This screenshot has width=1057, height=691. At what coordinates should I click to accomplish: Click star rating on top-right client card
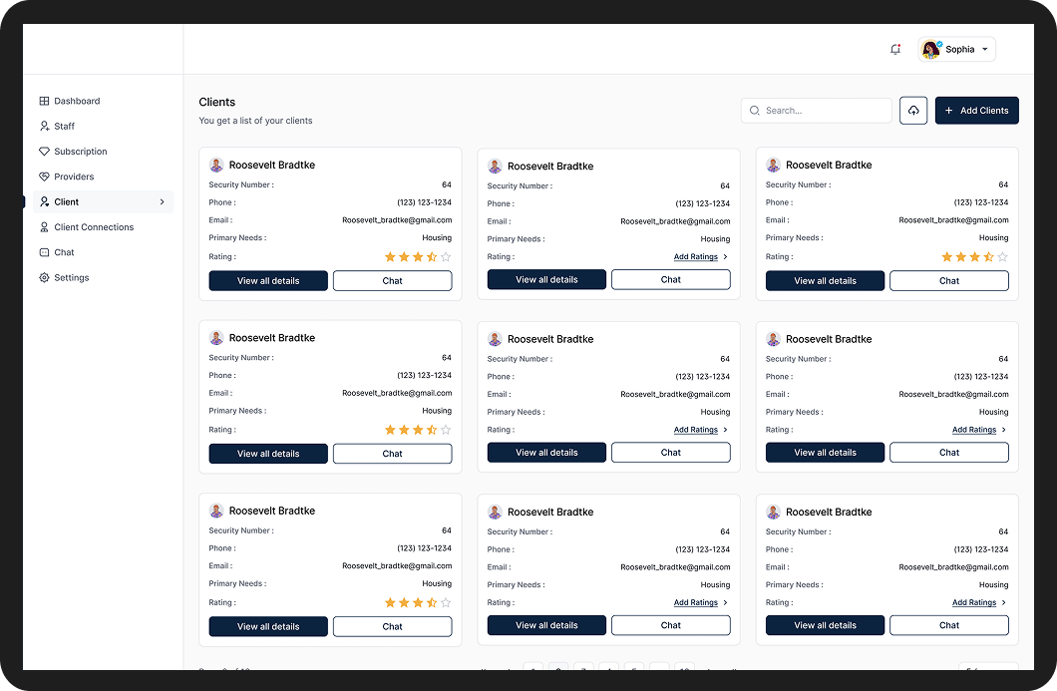tap(975, 257)
